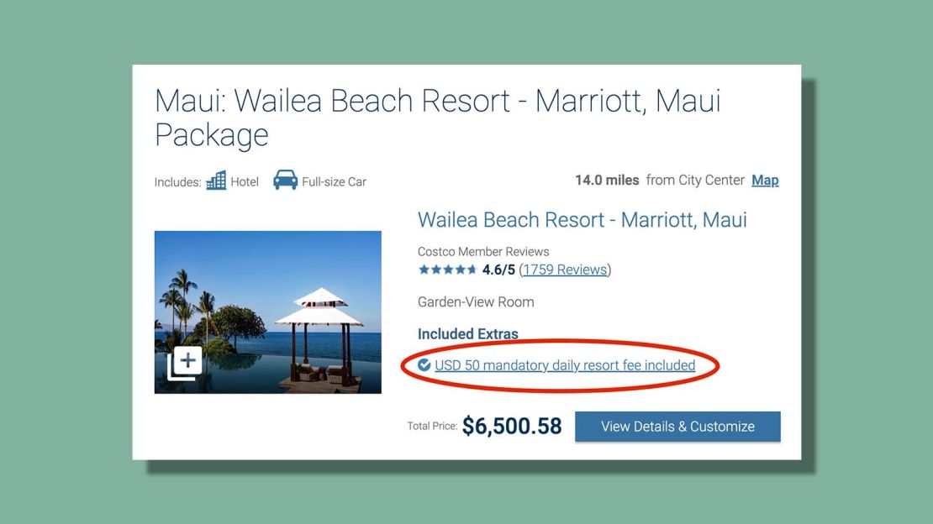Click the 4.6/5 rating score
Image resolution: width=933 pixels, height=524 pixels.
click(x=498, y=270)
